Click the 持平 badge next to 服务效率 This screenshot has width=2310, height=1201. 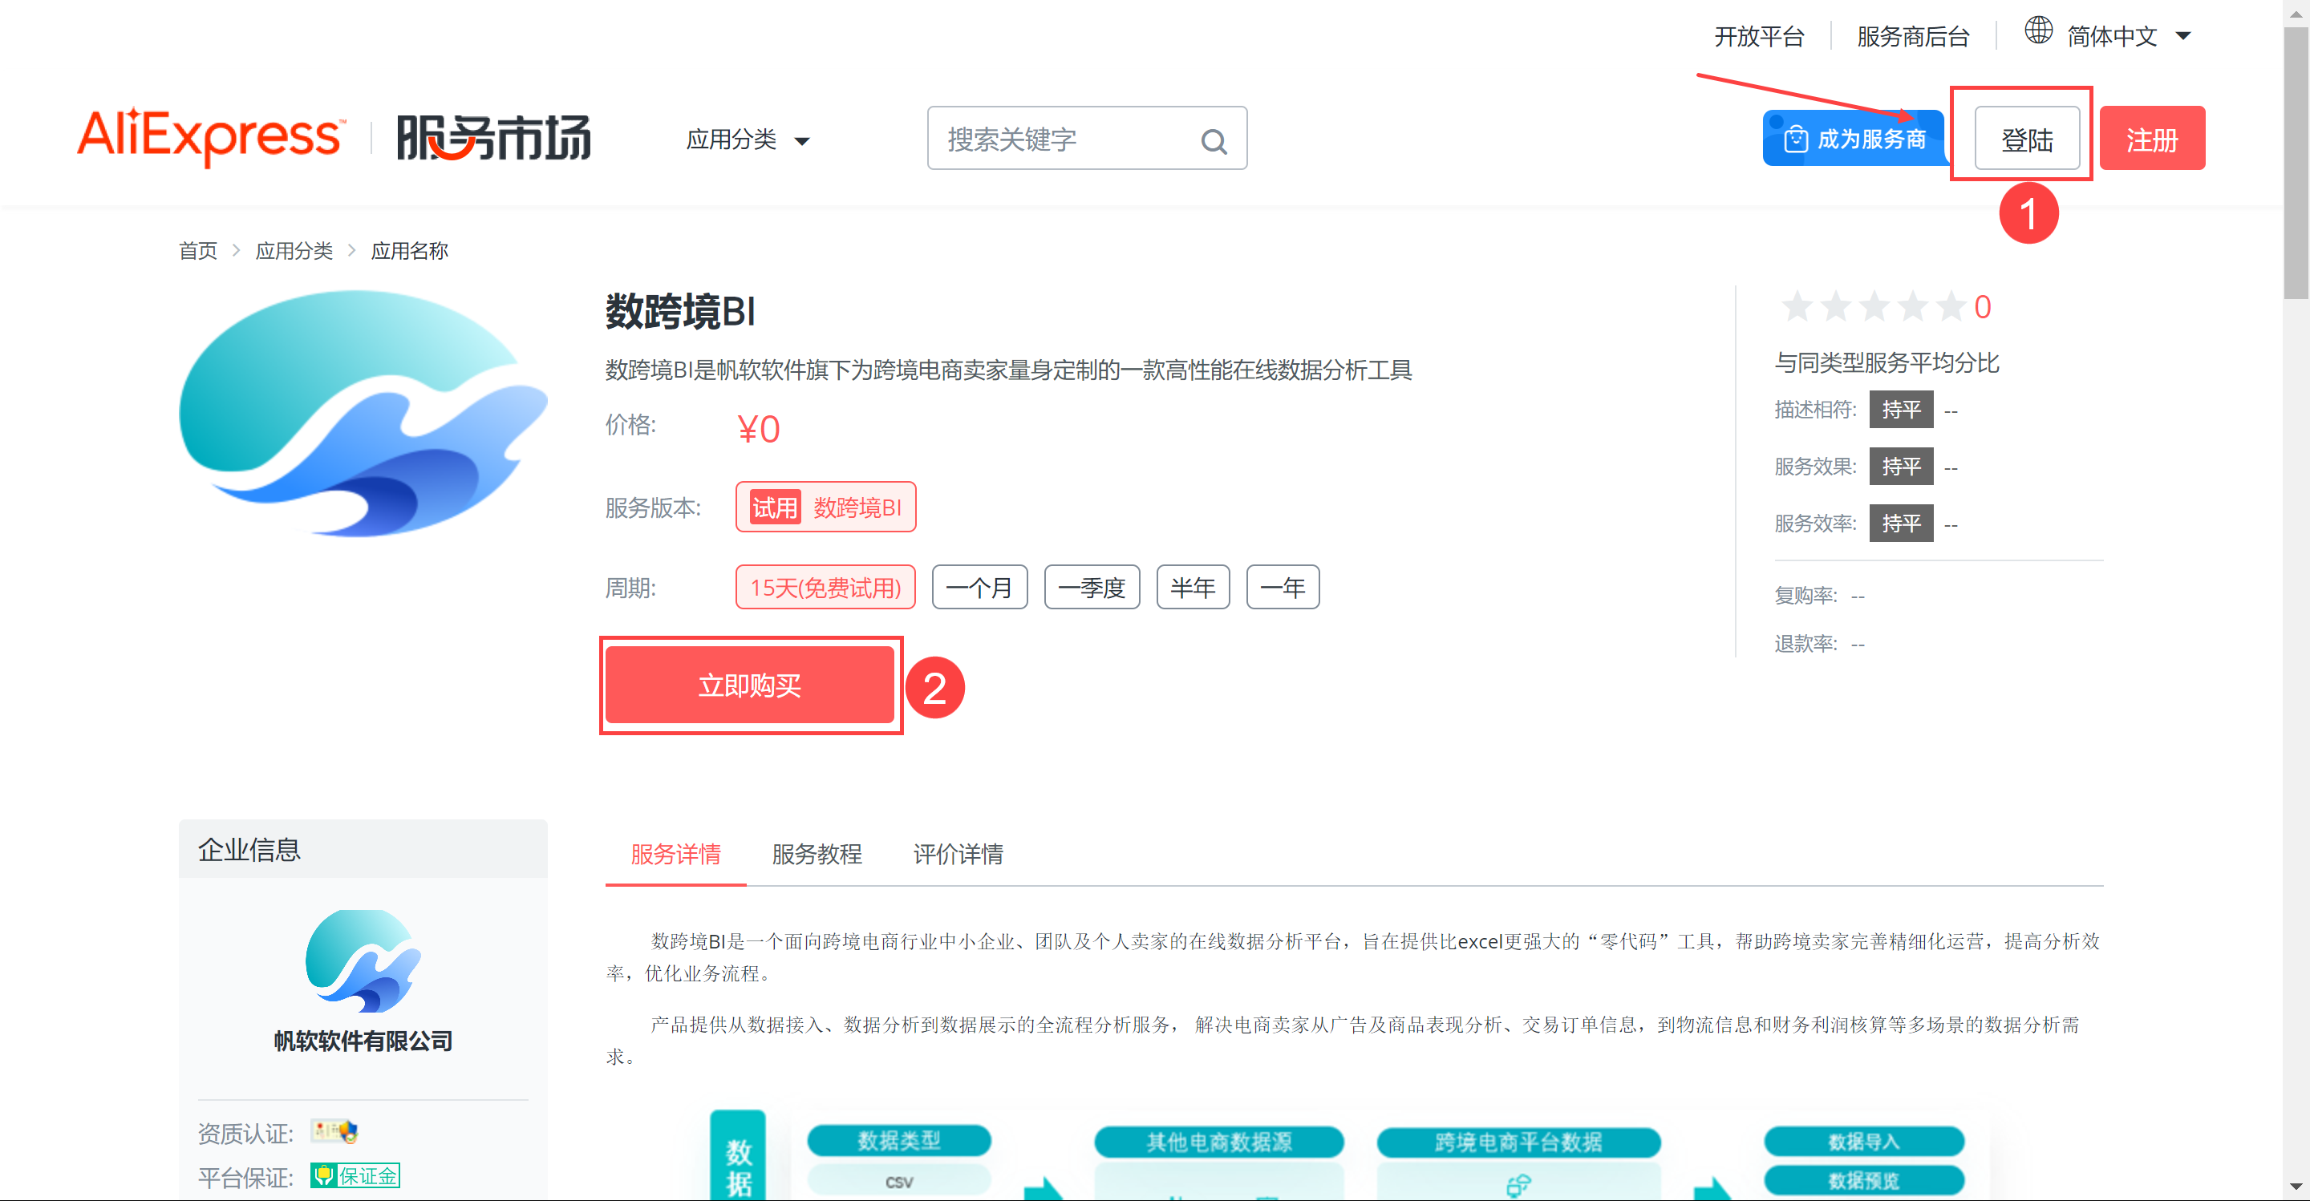(1901, 523)
